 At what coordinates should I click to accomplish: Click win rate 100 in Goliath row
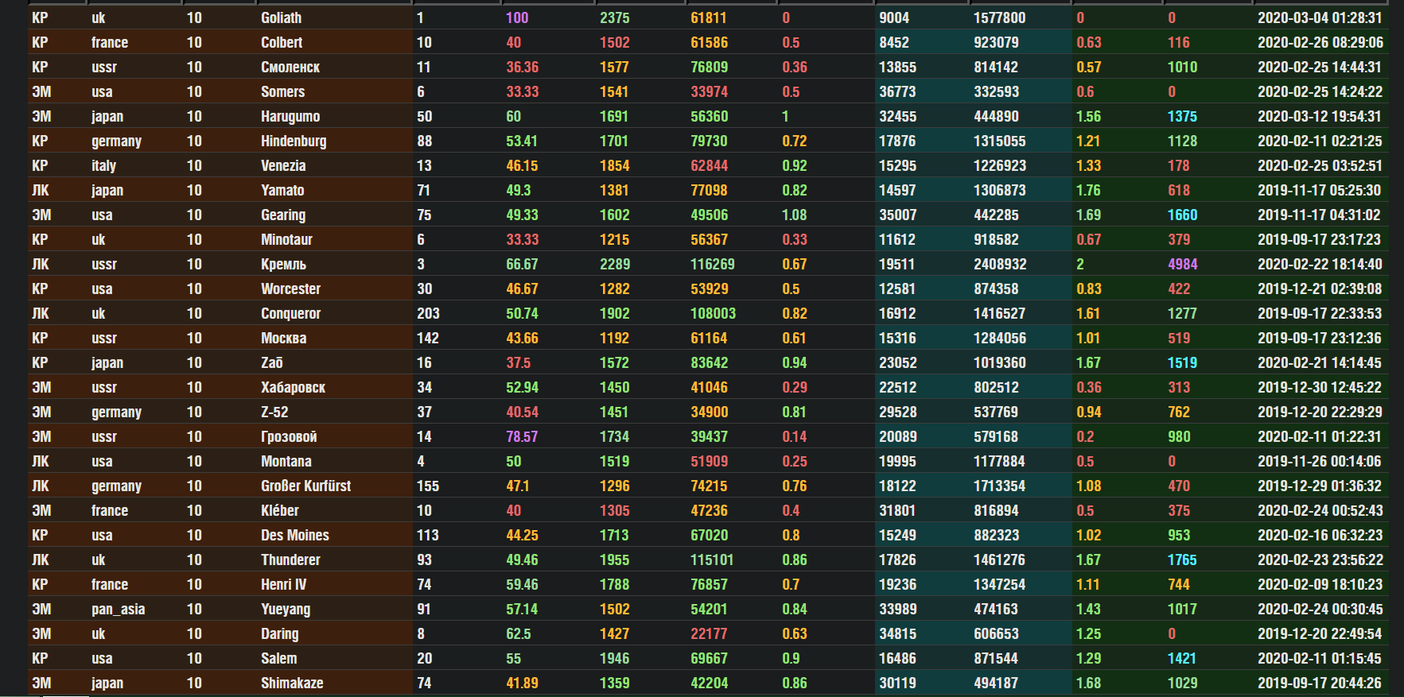[x=517, y=17]
